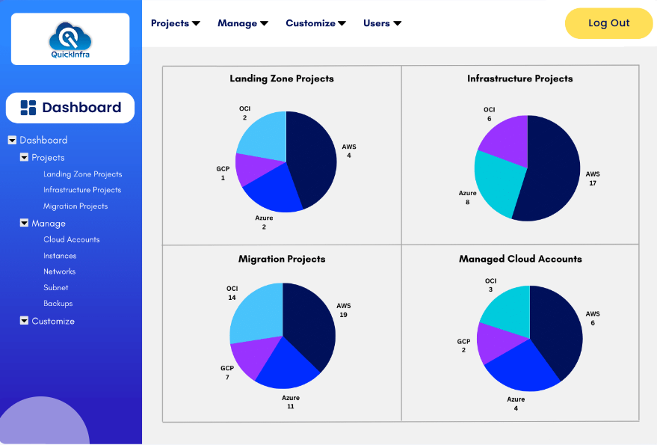The width and height of the screenshot is (657, 445).
Task: Click the AWS 19 label in Migration chart
Action: [x=344, y=310]
